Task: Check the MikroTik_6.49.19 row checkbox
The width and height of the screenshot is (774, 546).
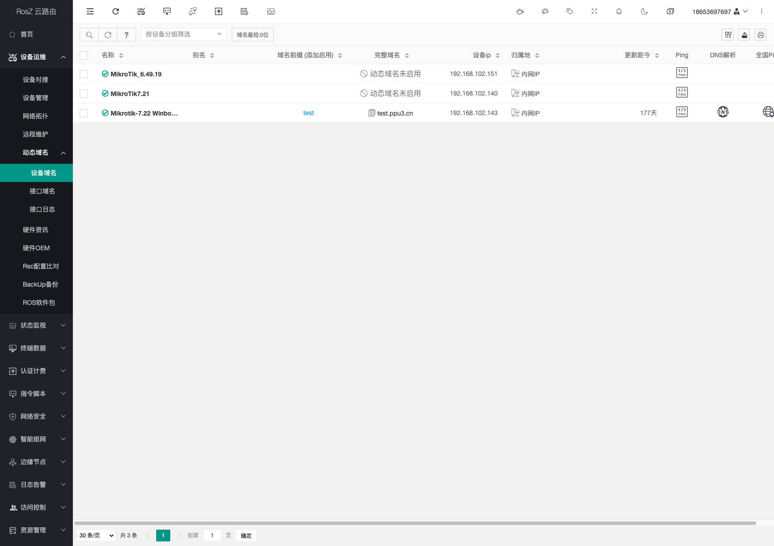Action: coord(84,74)
